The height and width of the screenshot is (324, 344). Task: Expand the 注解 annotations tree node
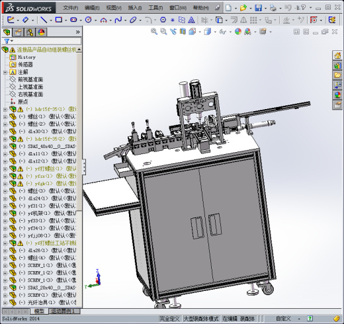5,72
